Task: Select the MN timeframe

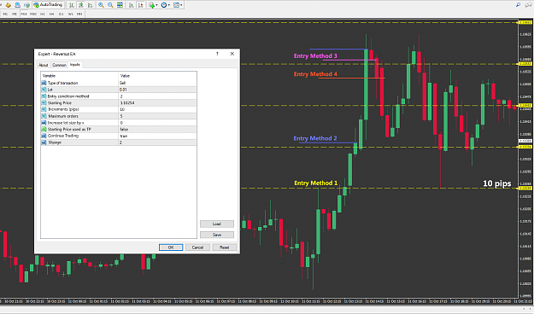Action: [79, 14]
